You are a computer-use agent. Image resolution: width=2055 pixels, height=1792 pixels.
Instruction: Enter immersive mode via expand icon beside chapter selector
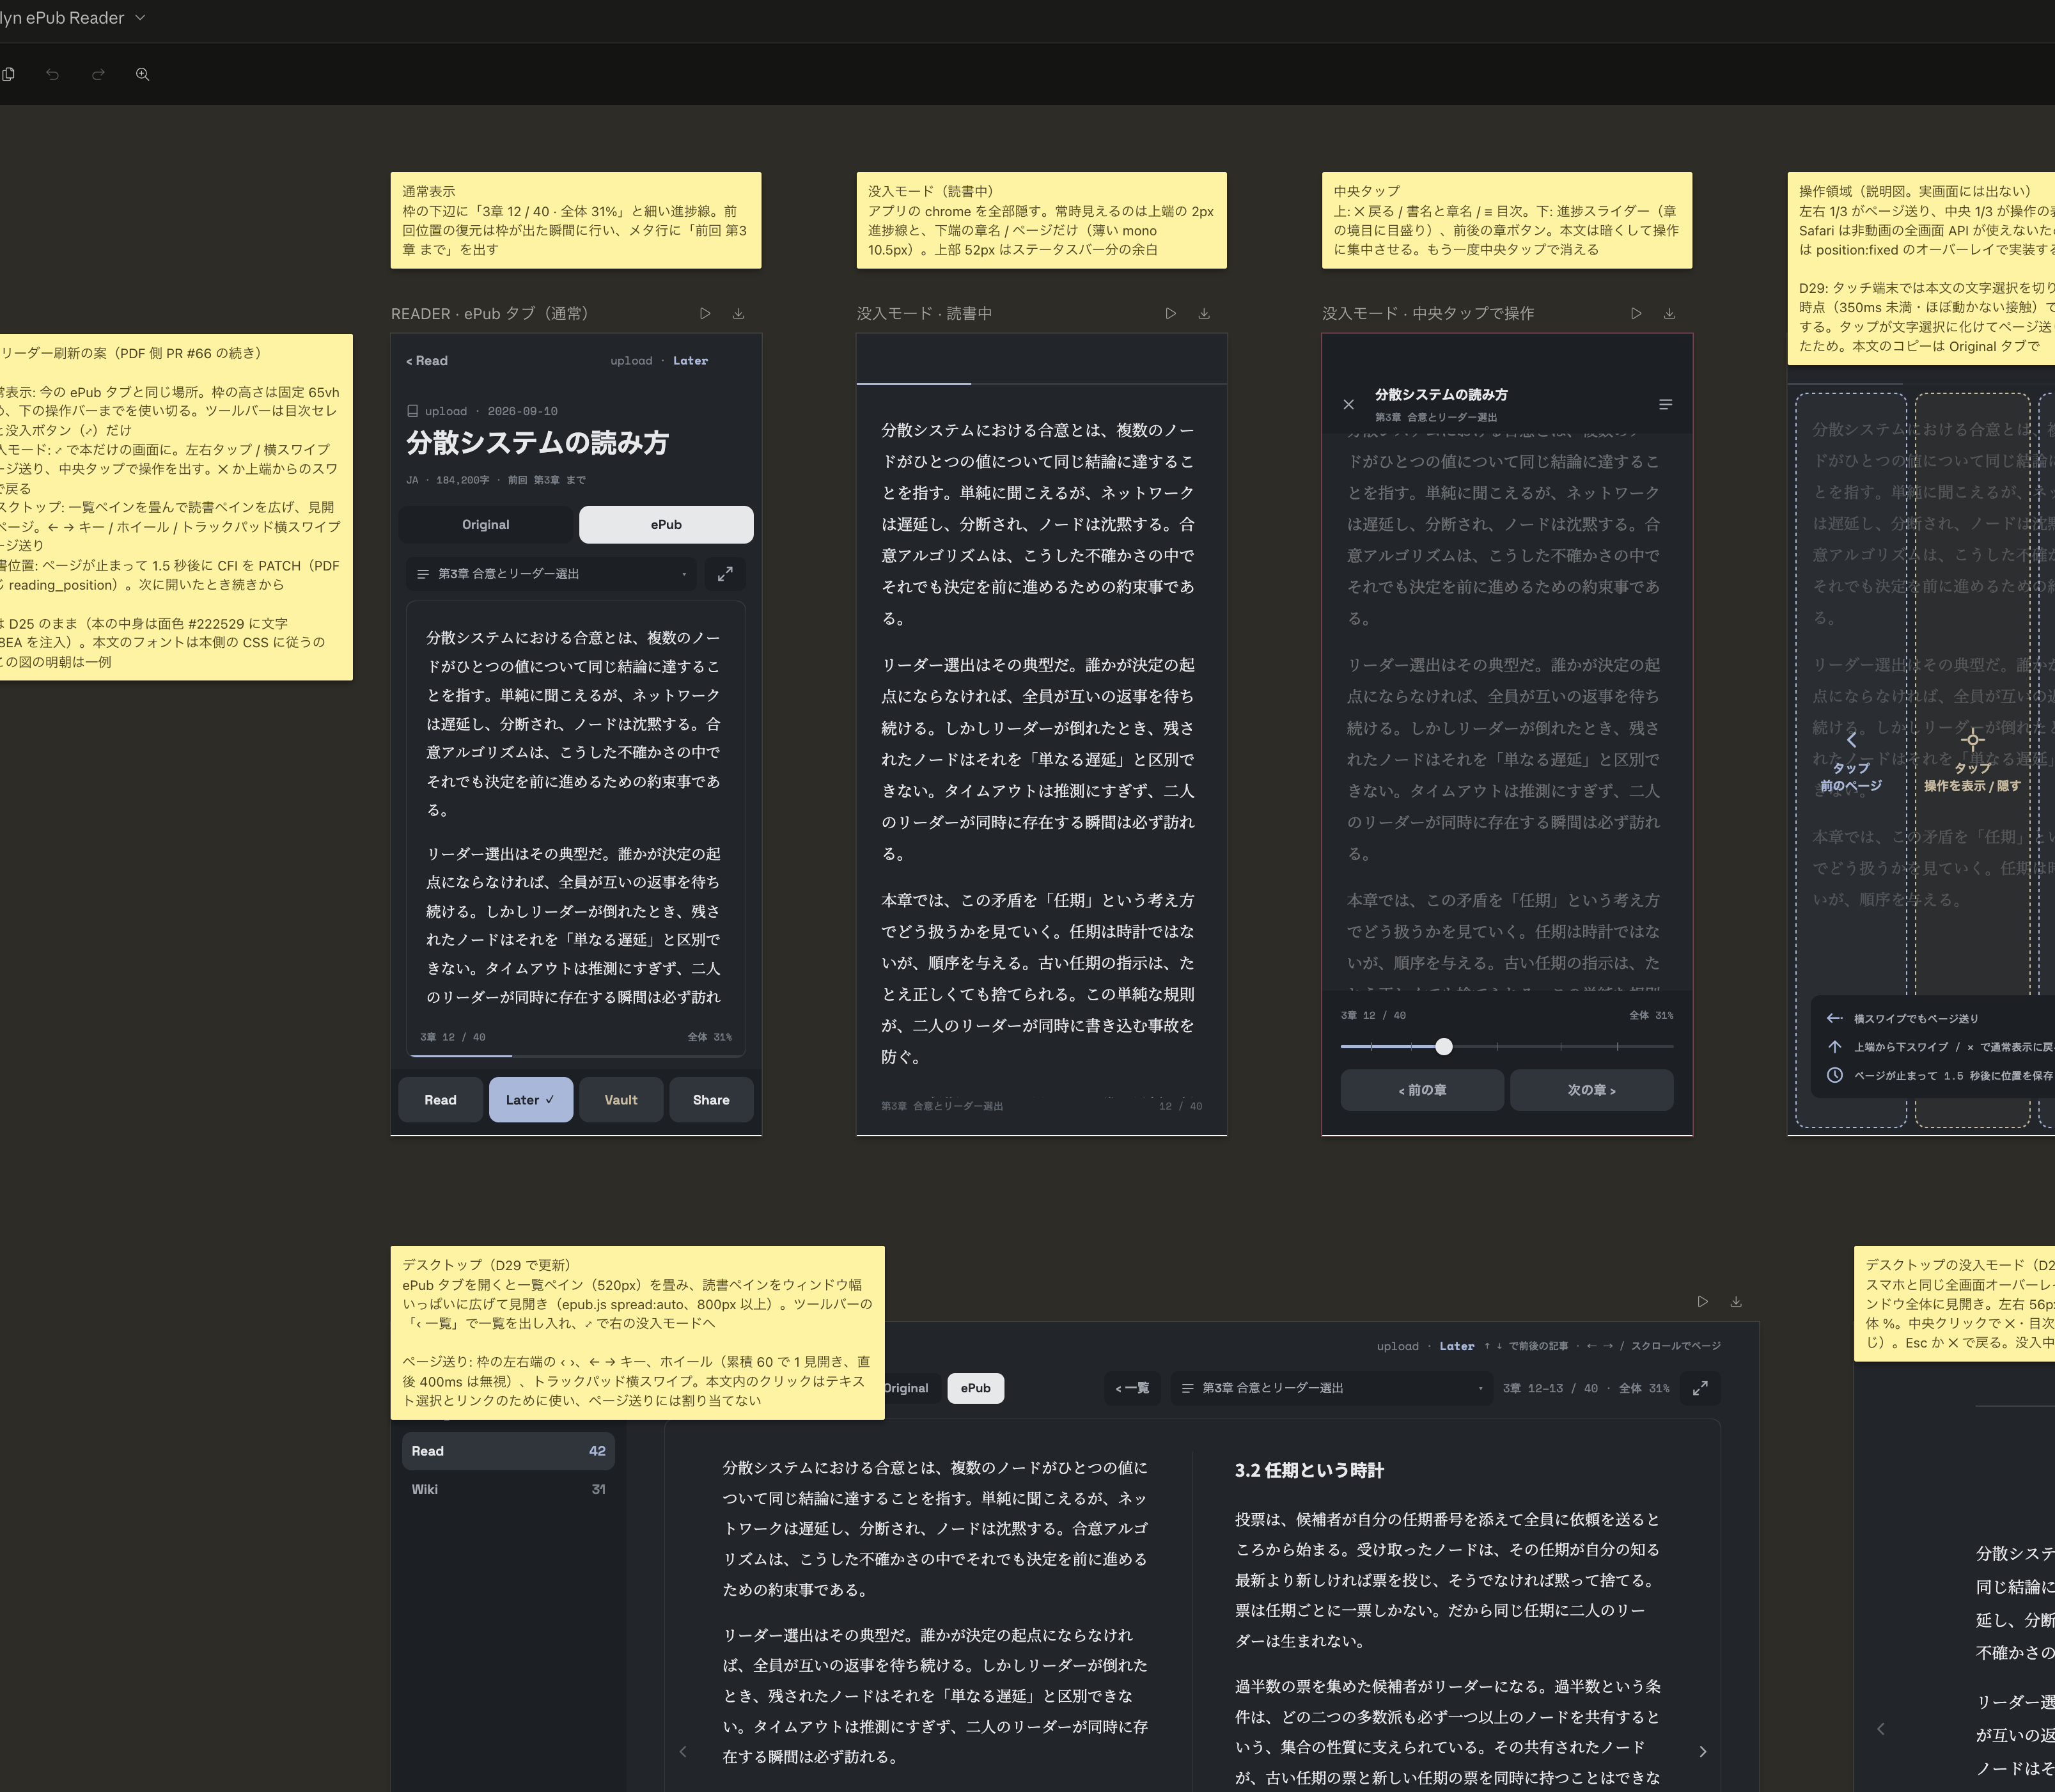[724, 574]
